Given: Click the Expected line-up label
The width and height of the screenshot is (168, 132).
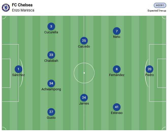Looking at the screenshot, I should point(157,11).
